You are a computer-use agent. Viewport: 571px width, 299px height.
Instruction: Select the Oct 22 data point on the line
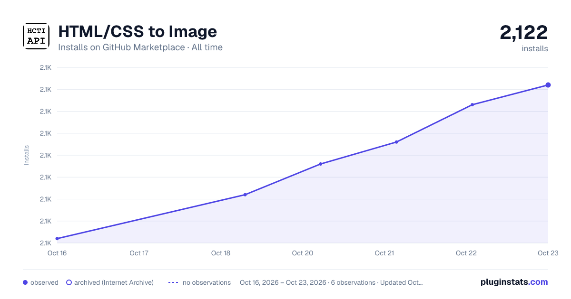pyautogui.click(x=472, y=104)
